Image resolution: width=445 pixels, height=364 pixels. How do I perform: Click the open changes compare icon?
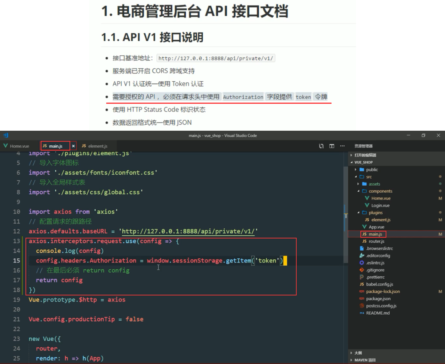click(321, 146)
